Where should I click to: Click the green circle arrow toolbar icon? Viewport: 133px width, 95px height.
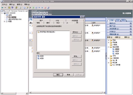click(x=33, y=8)
